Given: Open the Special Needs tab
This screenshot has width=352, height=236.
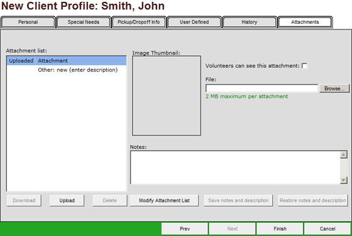Looking at the screenshot, I should click(x=83, y=22).
